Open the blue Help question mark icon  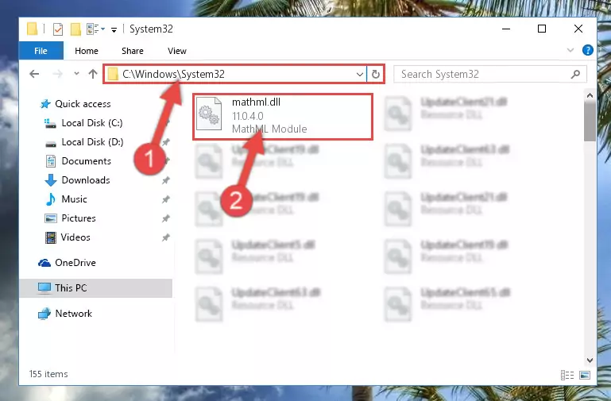(588, 50)
